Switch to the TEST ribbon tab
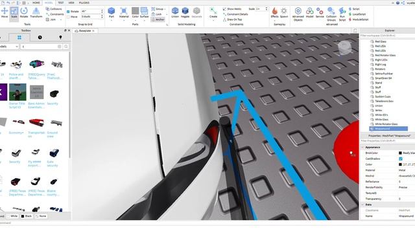The image size is (415, 233). point(61,3)
